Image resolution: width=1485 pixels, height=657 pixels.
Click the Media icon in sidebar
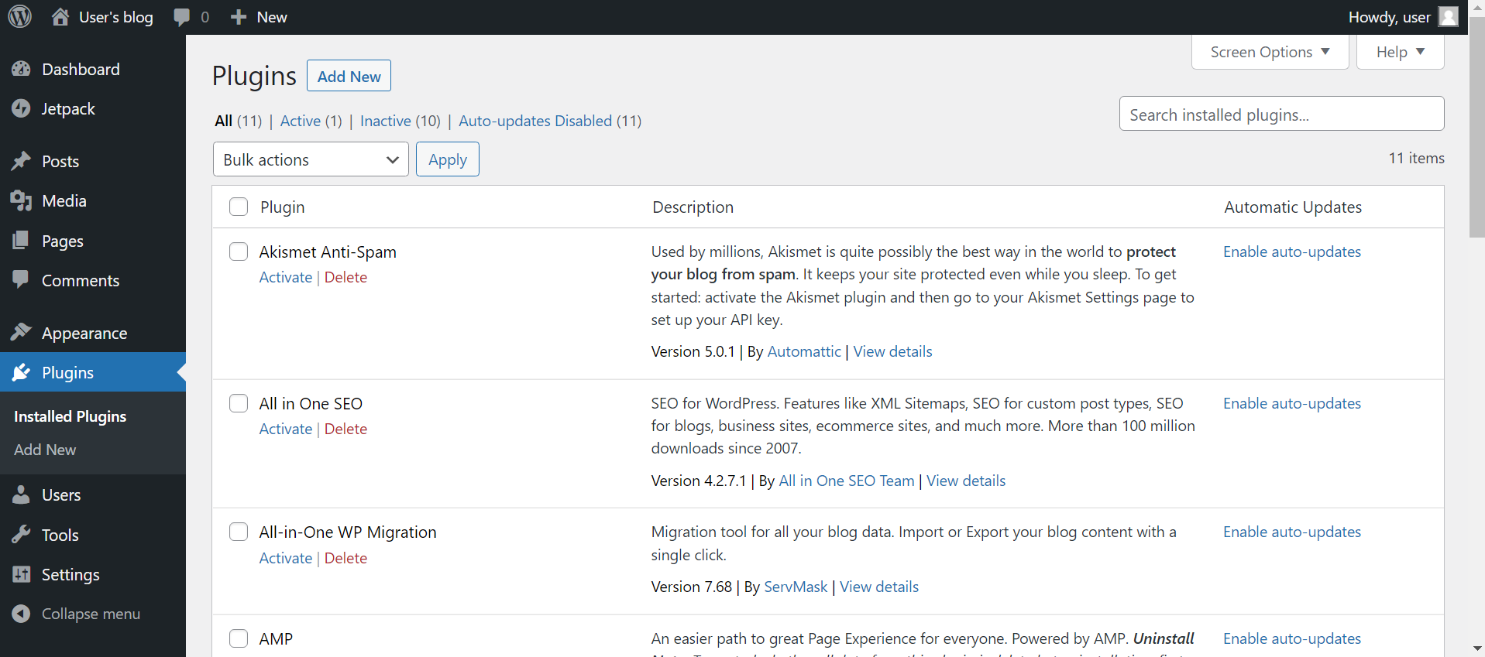(21, 200)
